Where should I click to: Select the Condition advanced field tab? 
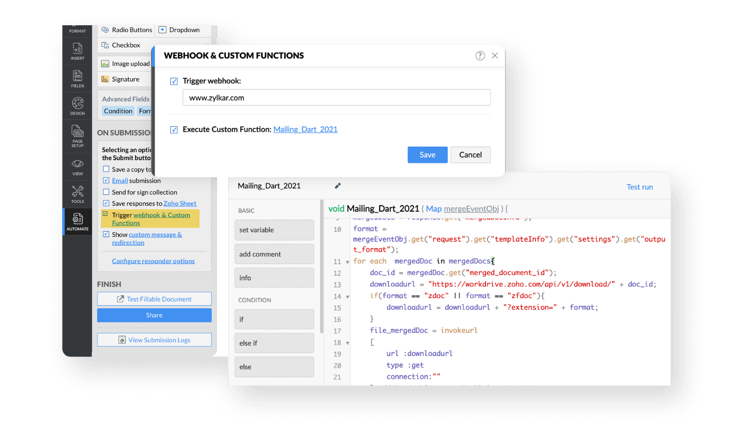tap(118, 111)
